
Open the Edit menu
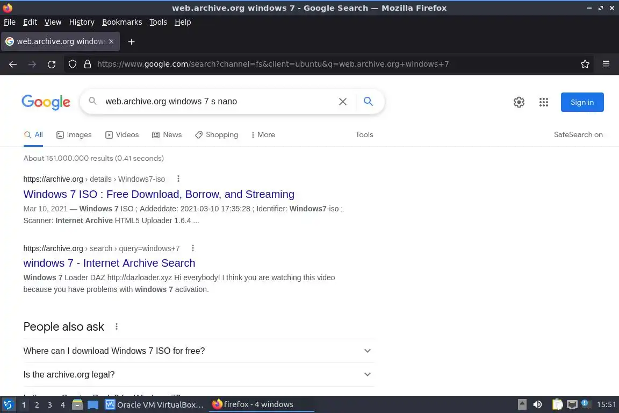(30, 22)
